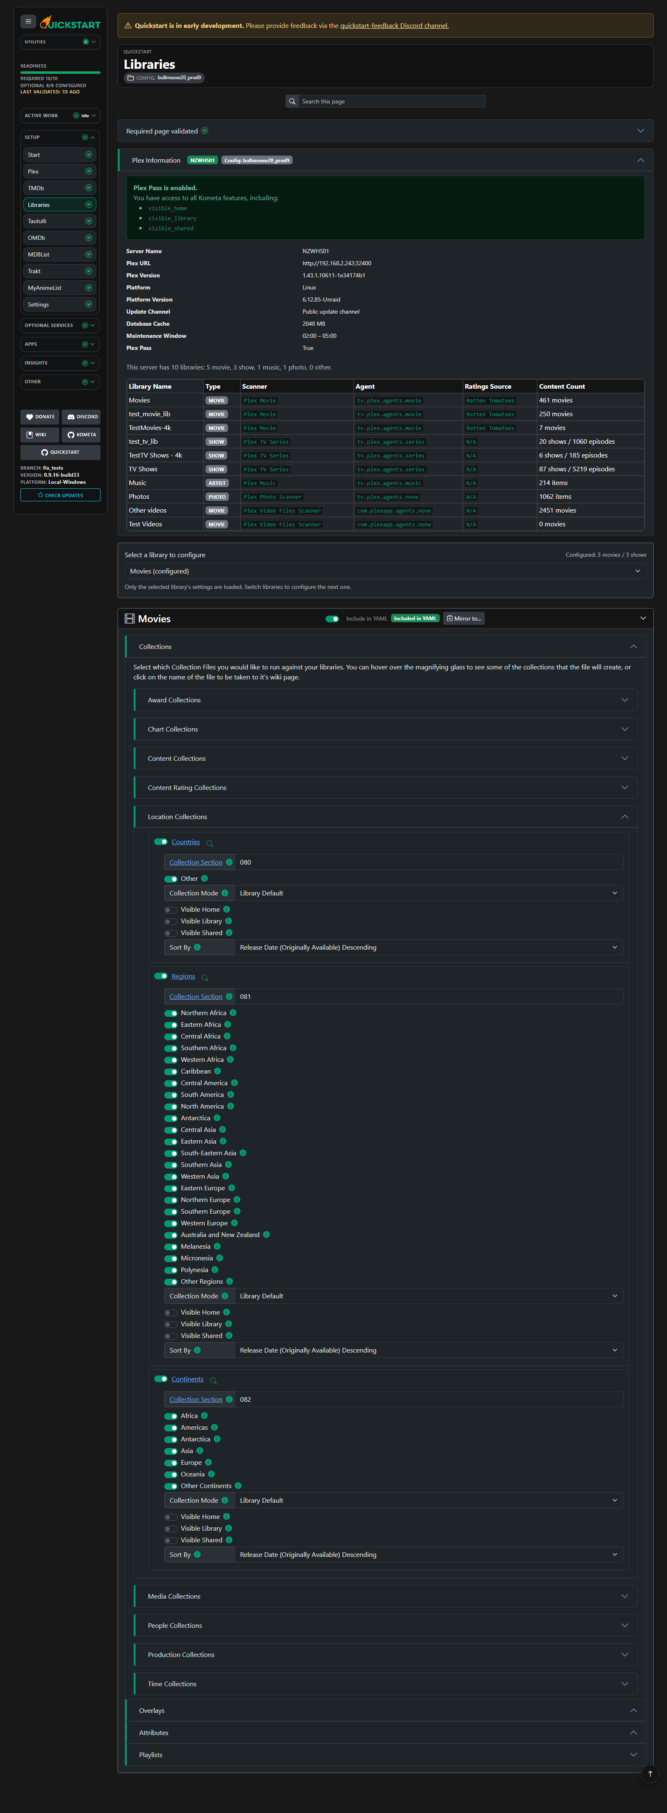This screenshot has height=1813, width=667.
Task: Click the scroll-to-top arrow button
Action: coord(650,1773)
